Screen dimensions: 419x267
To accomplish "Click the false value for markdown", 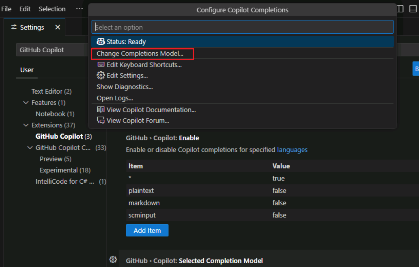I will point(279,203).
